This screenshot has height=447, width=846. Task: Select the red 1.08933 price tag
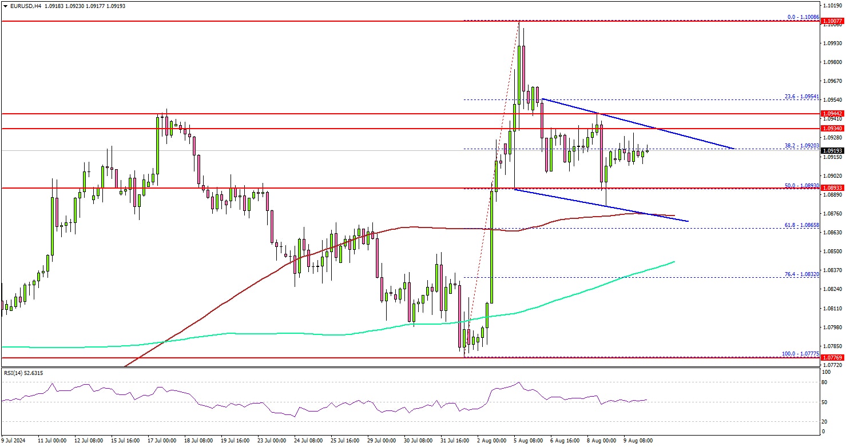pyautogui.click(x=832, y=188)
